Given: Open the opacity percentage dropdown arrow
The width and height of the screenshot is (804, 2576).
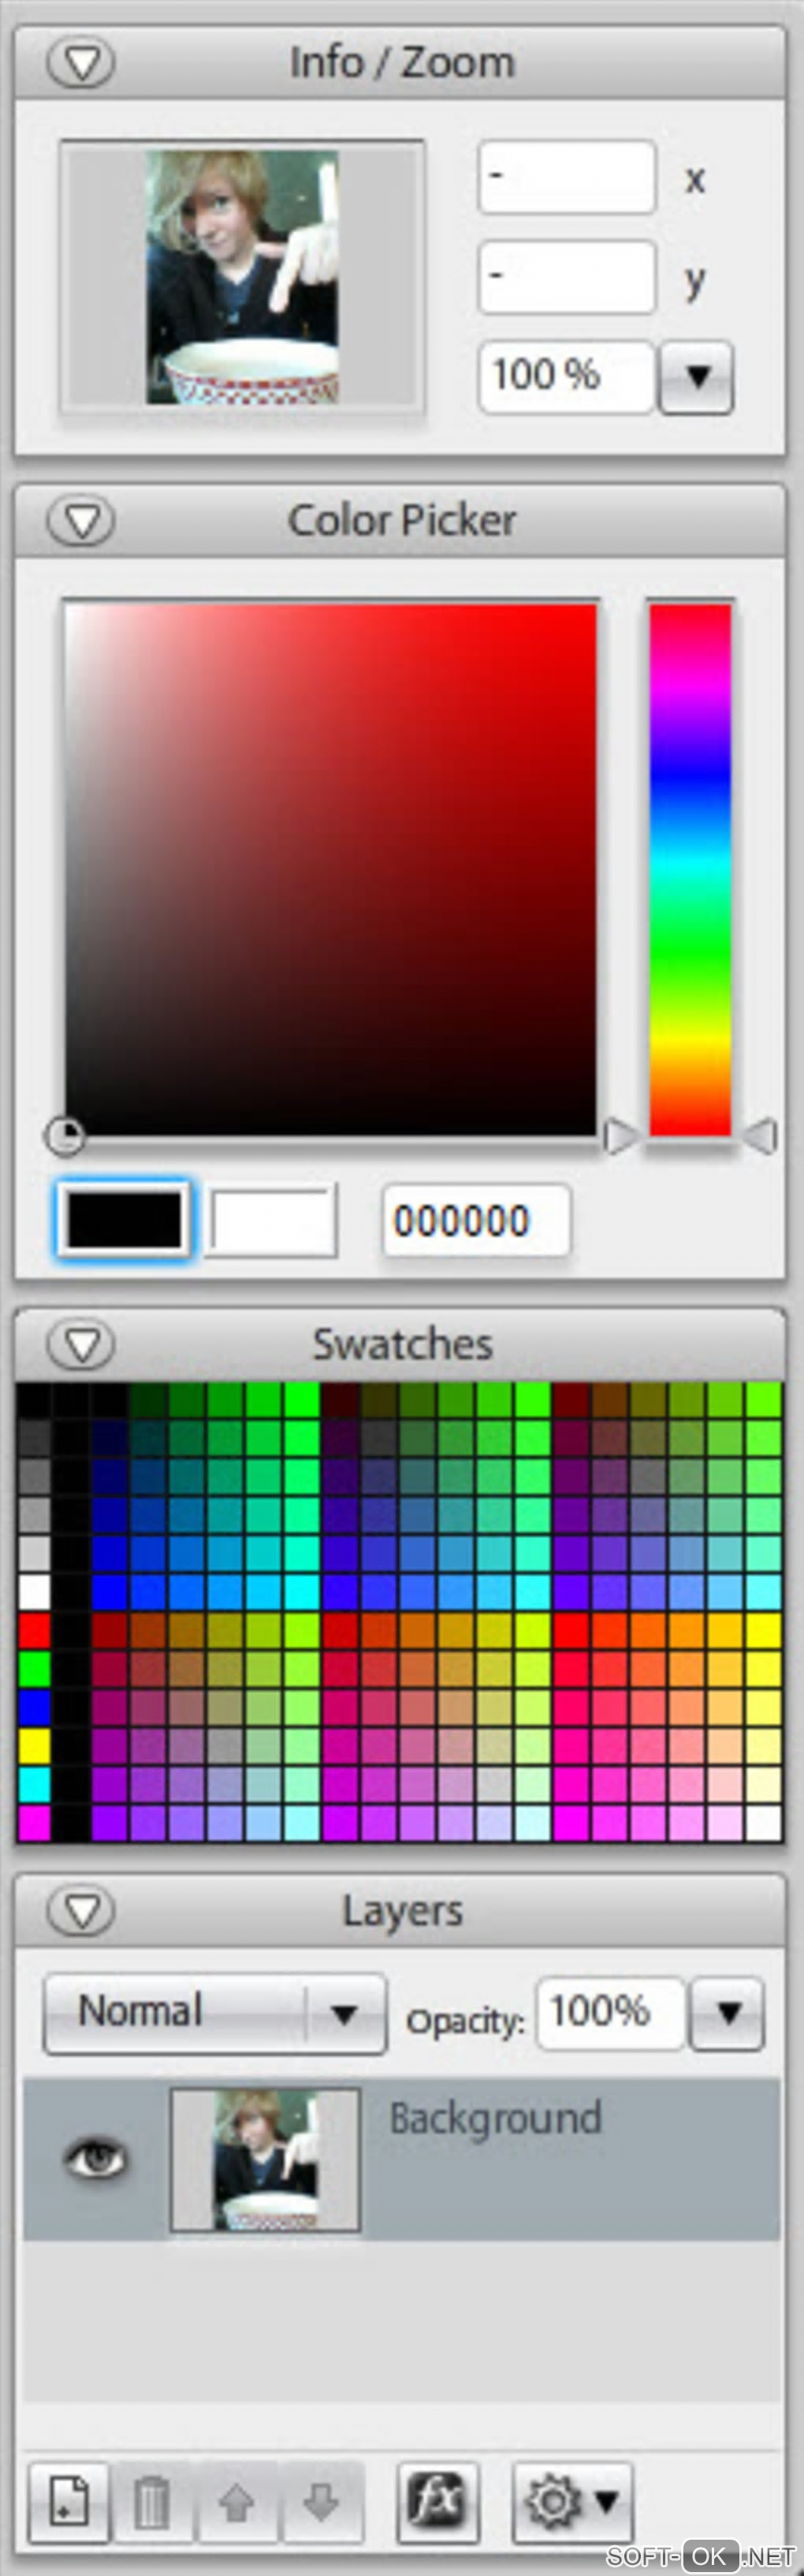Looking at the screenshot, I should coord(728,2014).
